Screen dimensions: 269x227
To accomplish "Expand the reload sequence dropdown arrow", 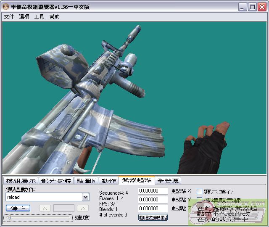I will pyautogui.click(x=85, y=197).
